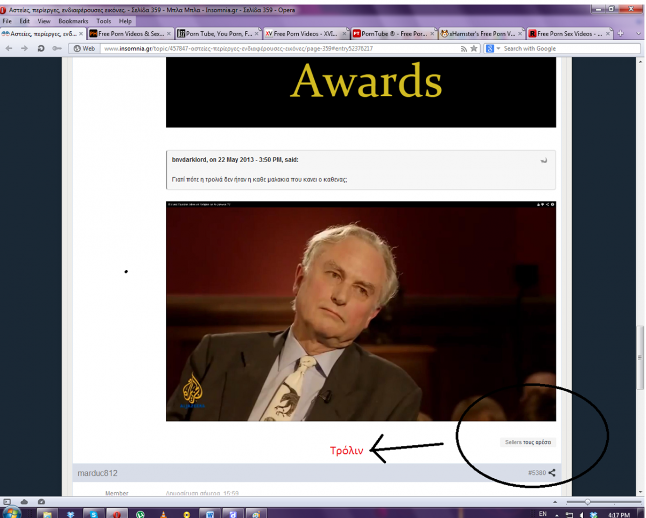Open Windows Explorer from the taskbar
Image resolution: width=646 pixels, height=518 pixels.
click(47, 513)
